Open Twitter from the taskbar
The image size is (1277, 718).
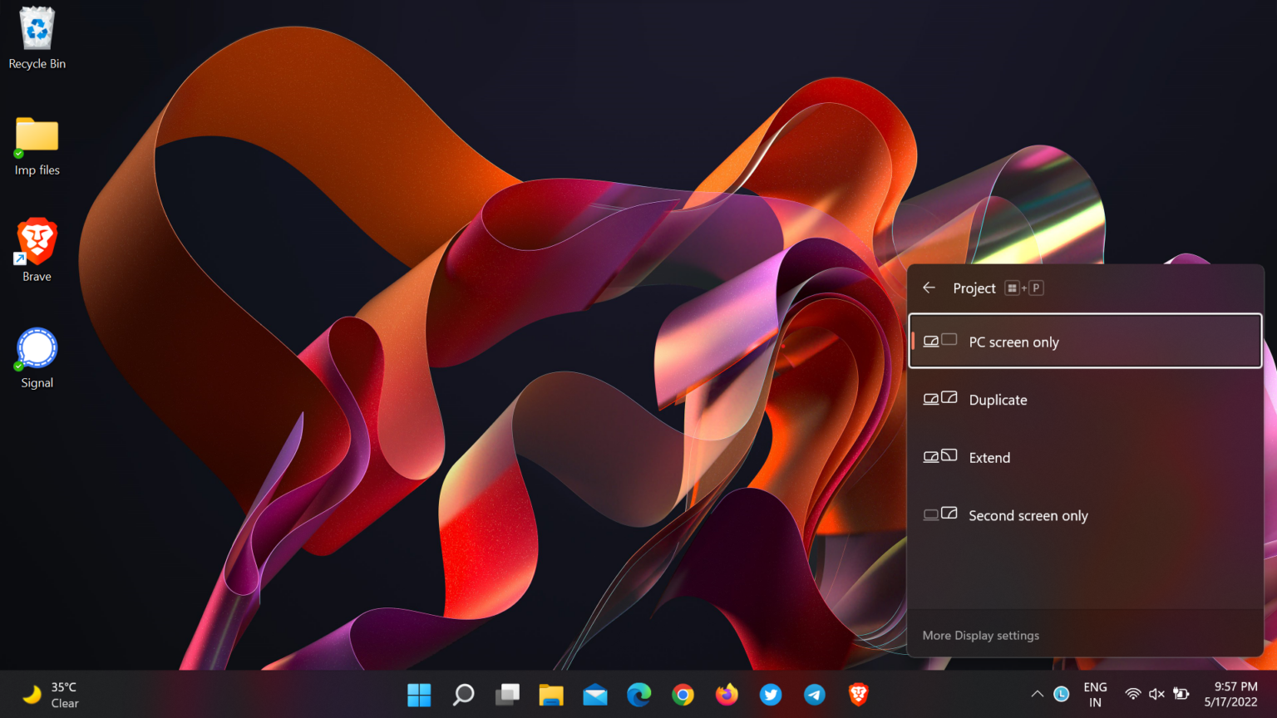coord(771,695)
